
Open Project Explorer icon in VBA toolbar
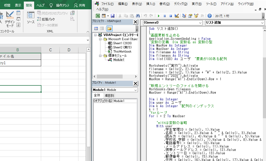pyautogui.click(x=184, y=16)
